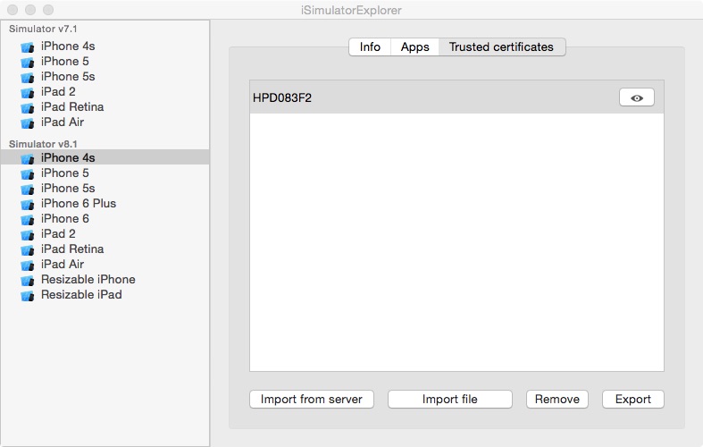Image resolution: width=703 pixels, height=447 pixels.
Task: Click the simulator icon beside v7.1 iPhone 4s
Action: [x=28, y=46]
